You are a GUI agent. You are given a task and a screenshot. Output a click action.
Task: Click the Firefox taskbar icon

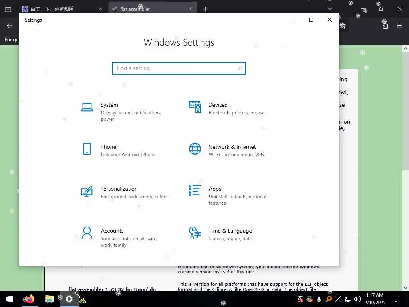(30, 299)
